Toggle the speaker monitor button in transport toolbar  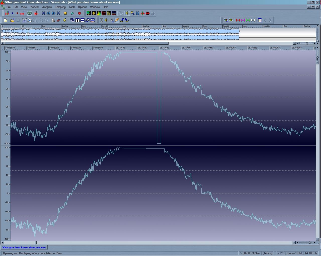(x=127, y=13)
